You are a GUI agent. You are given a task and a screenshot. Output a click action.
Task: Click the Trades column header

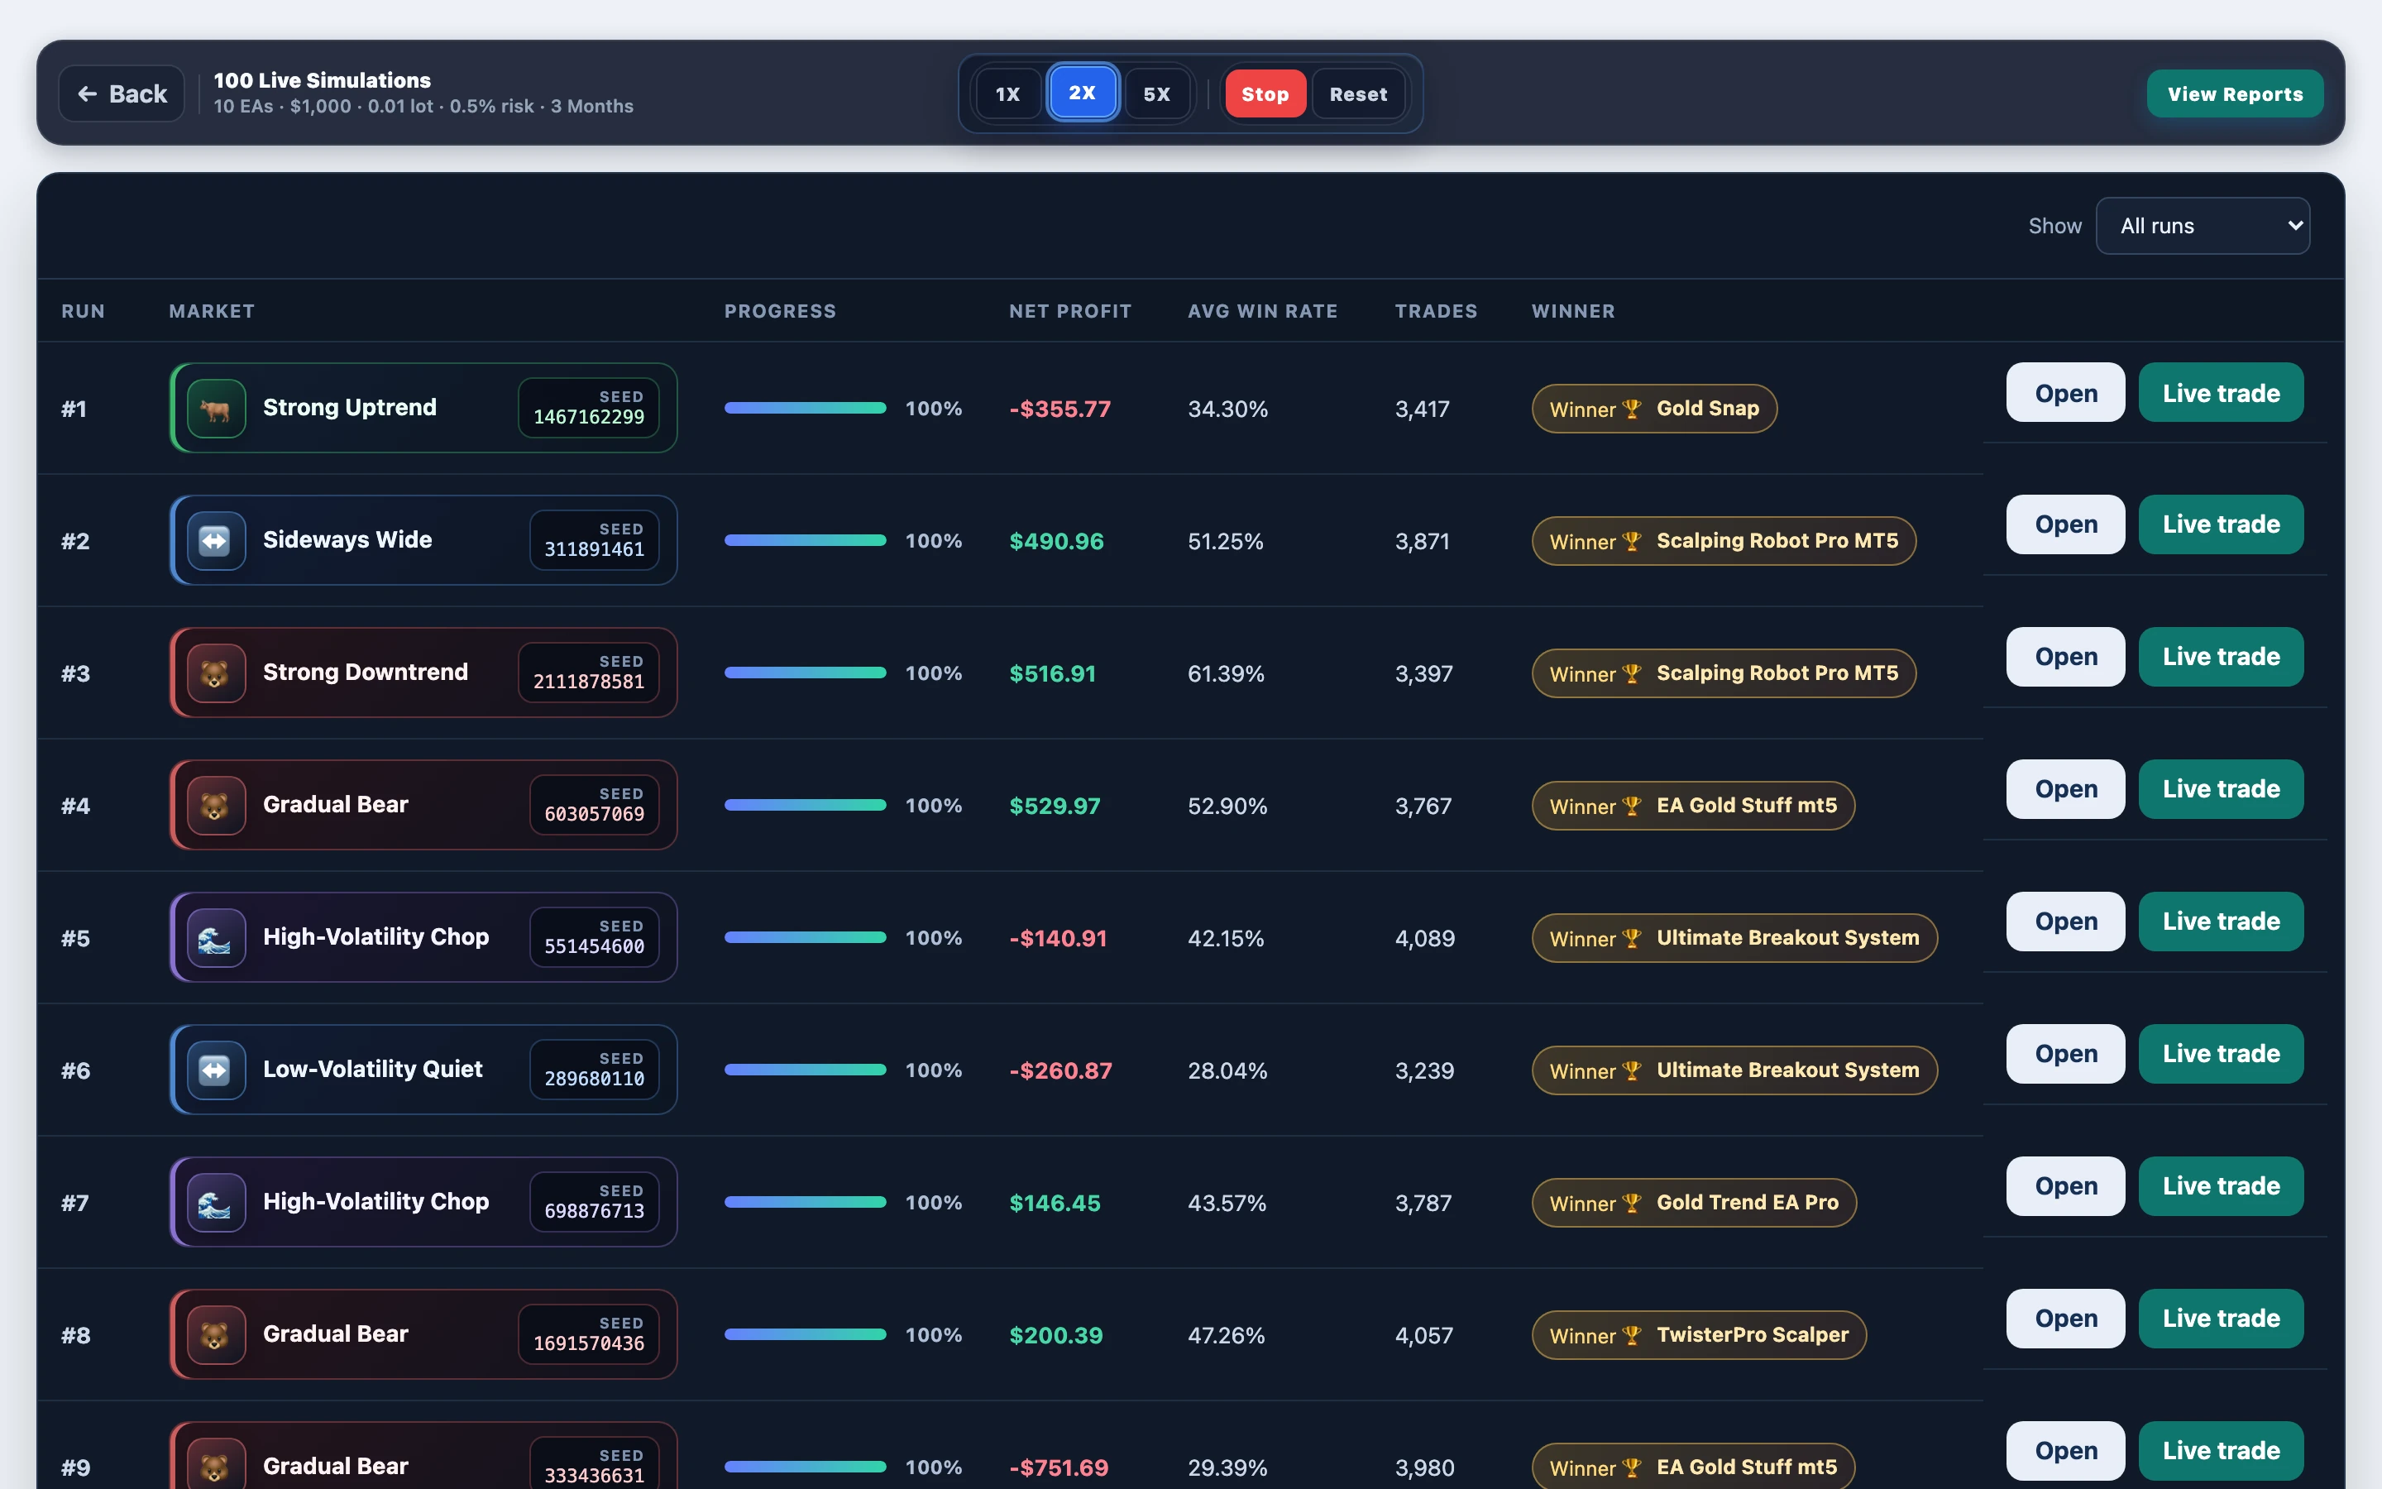coord(1436,311)
